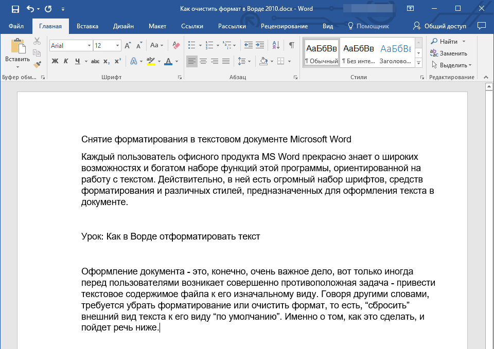Open the line spacing dropdown
Screen dimensions: 494x349
244,62
